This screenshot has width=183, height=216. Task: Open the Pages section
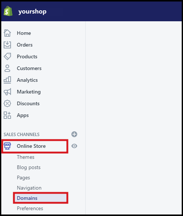(x=23, y=178)
